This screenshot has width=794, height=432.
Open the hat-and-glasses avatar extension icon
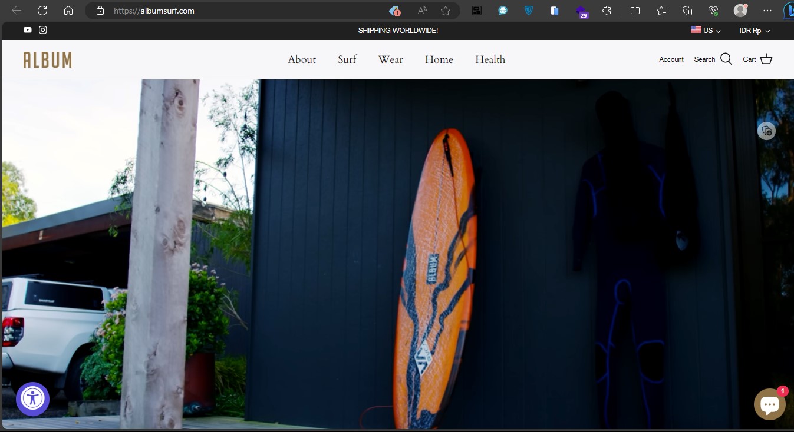click(x=503, y=11)
